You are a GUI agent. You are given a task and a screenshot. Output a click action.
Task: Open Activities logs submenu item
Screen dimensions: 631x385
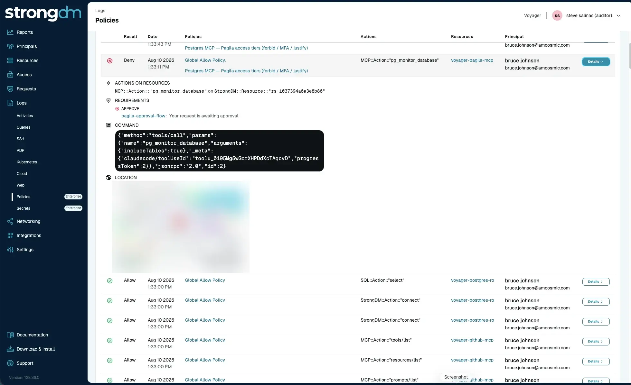pos(25,116)
